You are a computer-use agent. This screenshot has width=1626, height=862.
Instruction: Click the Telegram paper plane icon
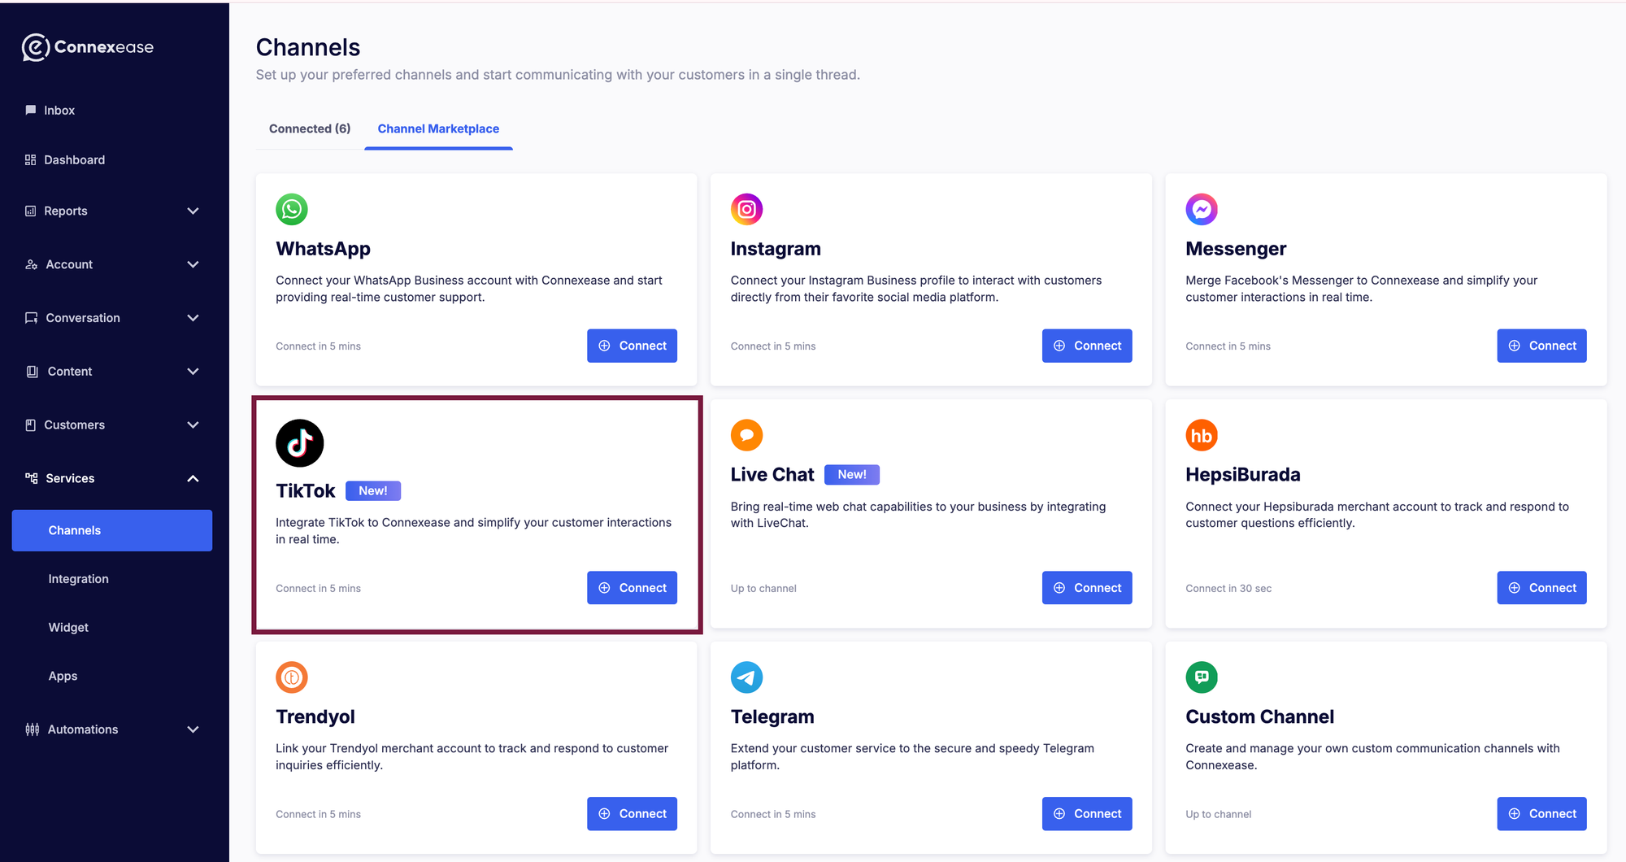tap(746, 677)
